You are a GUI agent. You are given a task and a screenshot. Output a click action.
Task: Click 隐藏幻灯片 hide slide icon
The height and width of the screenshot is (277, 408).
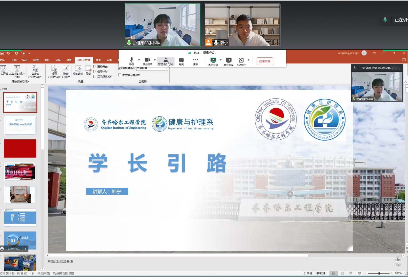(66, 70)
